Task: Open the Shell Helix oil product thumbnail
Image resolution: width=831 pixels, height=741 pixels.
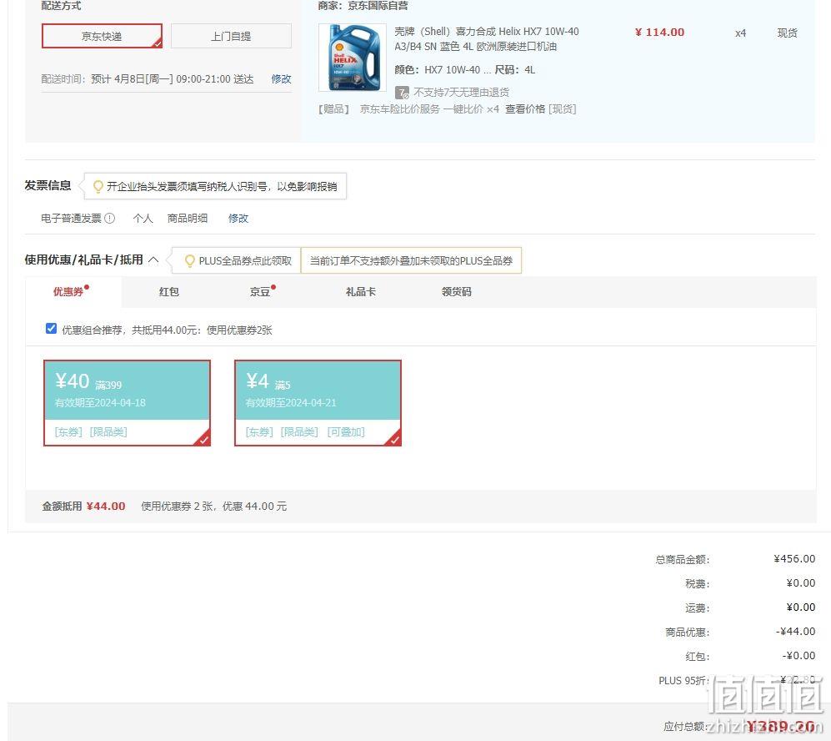Action: 353,58
